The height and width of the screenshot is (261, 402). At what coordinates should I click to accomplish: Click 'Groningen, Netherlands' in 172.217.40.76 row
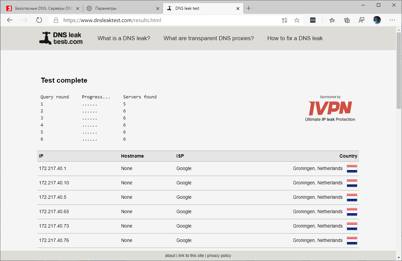click(x=318, y=240)
